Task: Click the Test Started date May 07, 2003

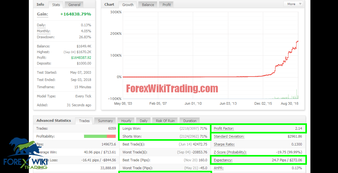Action: (81, 72)
